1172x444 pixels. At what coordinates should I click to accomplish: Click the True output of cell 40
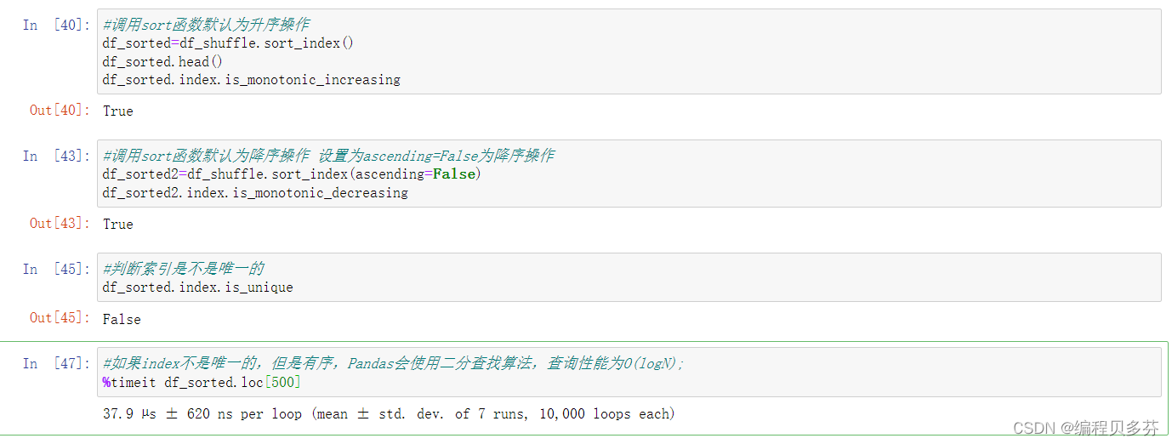pyautogui.click(x=118, y=111)
